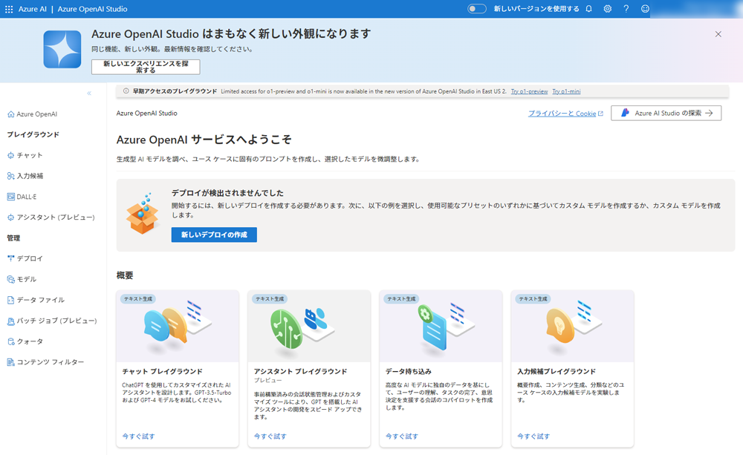The height and width of the screenshot is (455, 743).
Task: Click the Azure OpenAI Studio breadcrumb text
Action: coord(147,113)
